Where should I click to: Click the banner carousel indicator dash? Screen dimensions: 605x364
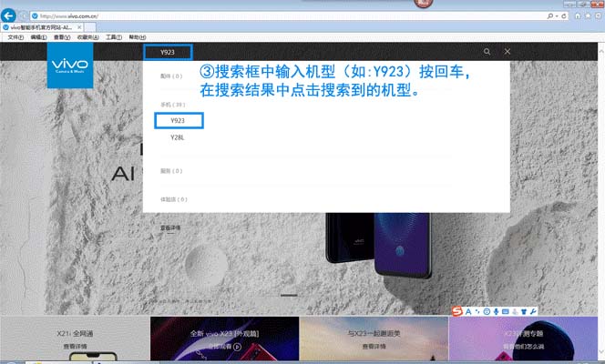289,295
